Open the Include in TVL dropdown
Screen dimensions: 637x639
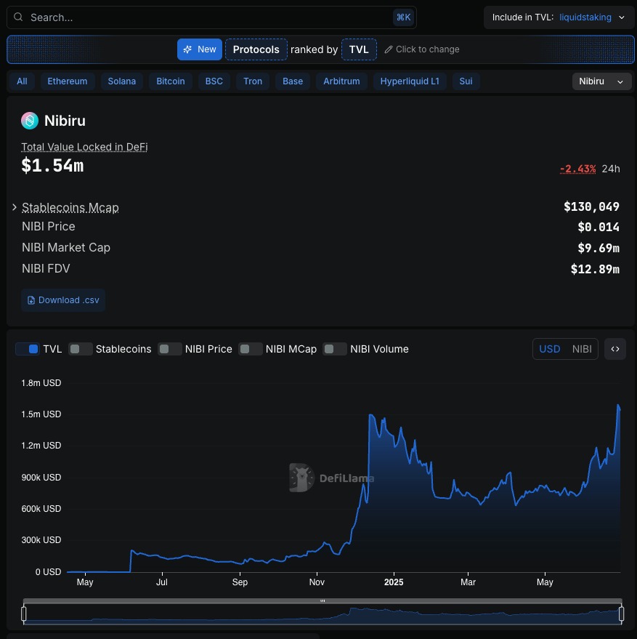click(x=558, y=17)
